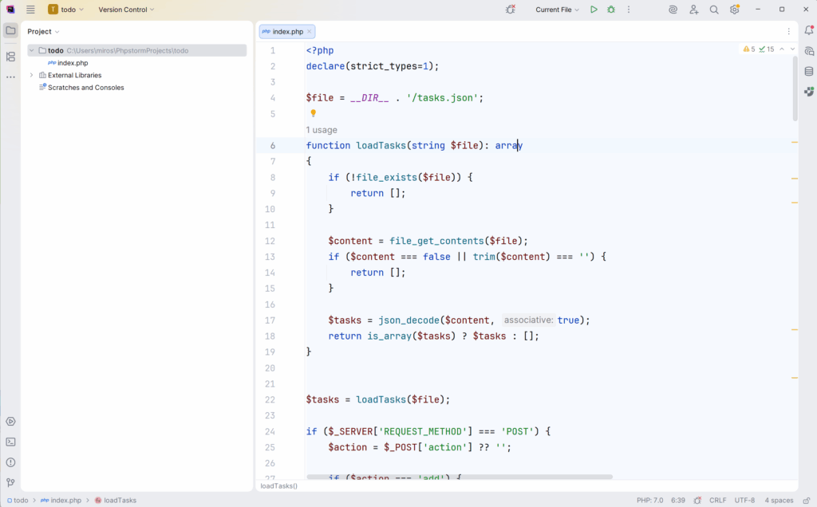Change PHP 7.0 language level
The height and width of the screenshot is (507, 817).
click(x=649, y=501)
